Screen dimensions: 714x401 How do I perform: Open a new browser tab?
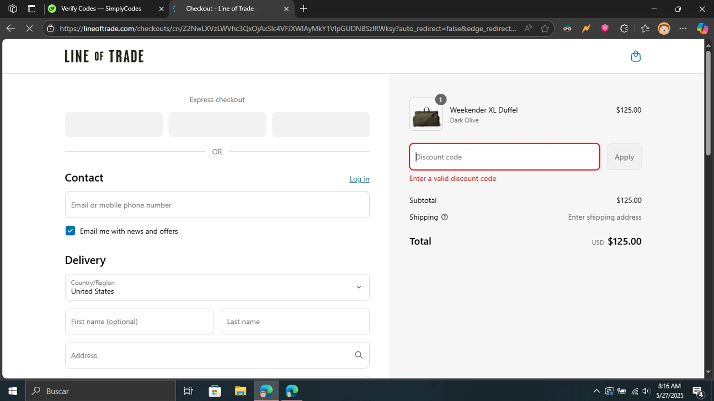pos(304,9)
